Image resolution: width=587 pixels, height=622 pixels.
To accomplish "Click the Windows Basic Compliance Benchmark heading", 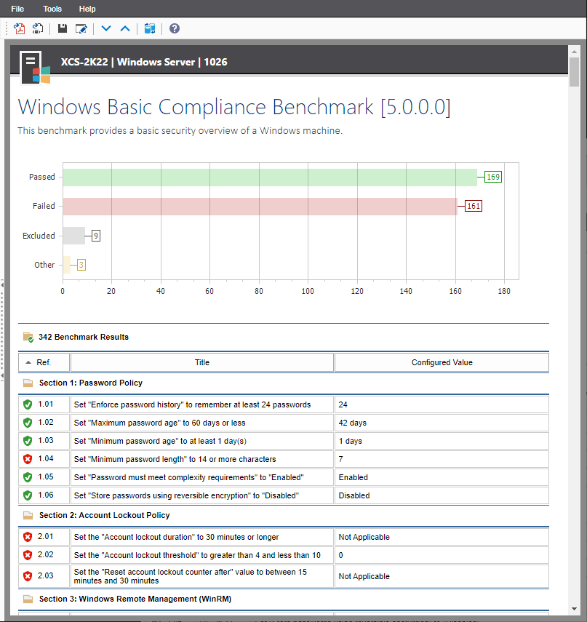I will coord(234,107).
